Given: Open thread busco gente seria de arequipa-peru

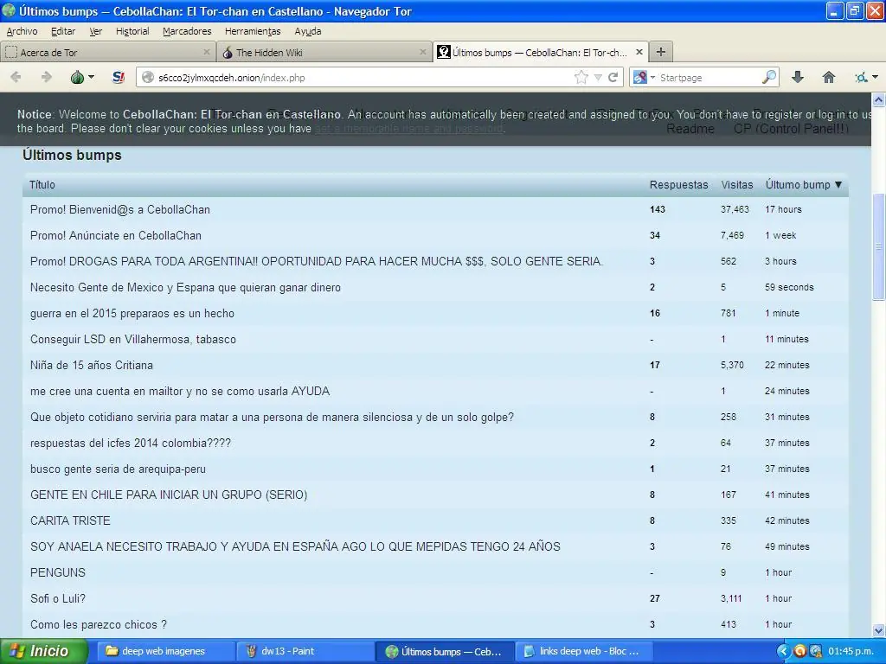Looking at the screenshot, I should (118, 469).
